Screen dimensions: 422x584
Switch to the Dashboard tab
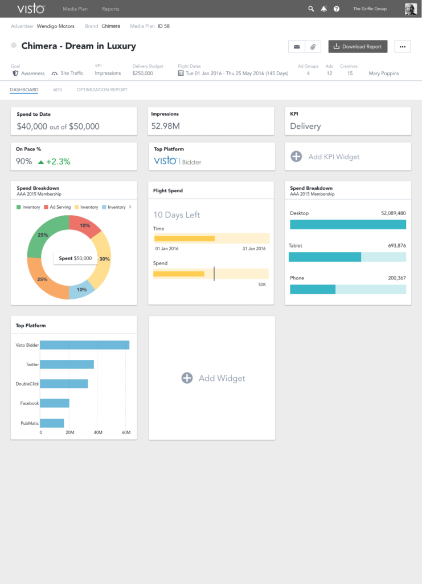pyautogui.click(x=24, y=90)
